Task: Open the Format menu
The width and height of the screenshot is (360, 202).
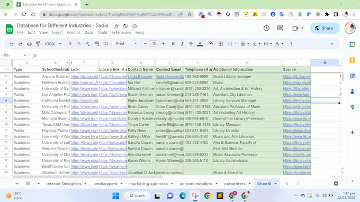Action: point(74,32)
